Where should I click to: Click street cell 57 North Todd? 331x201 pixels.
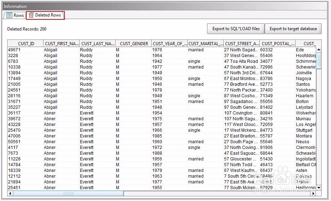click(x=241, y=165)
